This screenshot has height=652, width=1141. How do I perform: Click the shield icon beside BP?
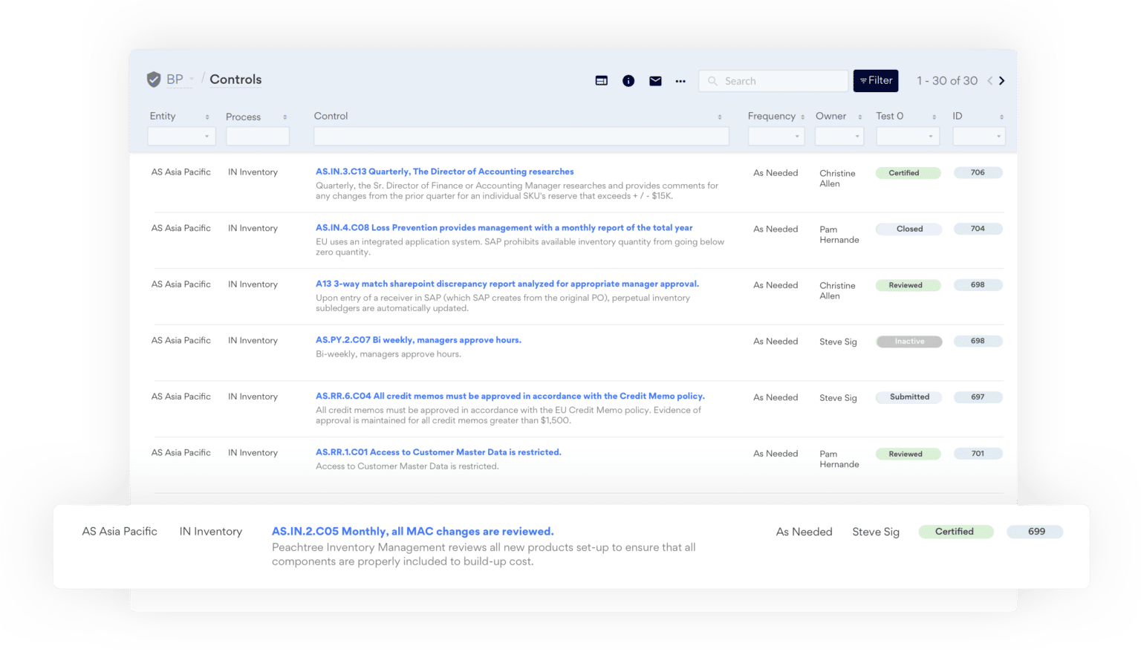pyautogui.click(x=154, y=79)
